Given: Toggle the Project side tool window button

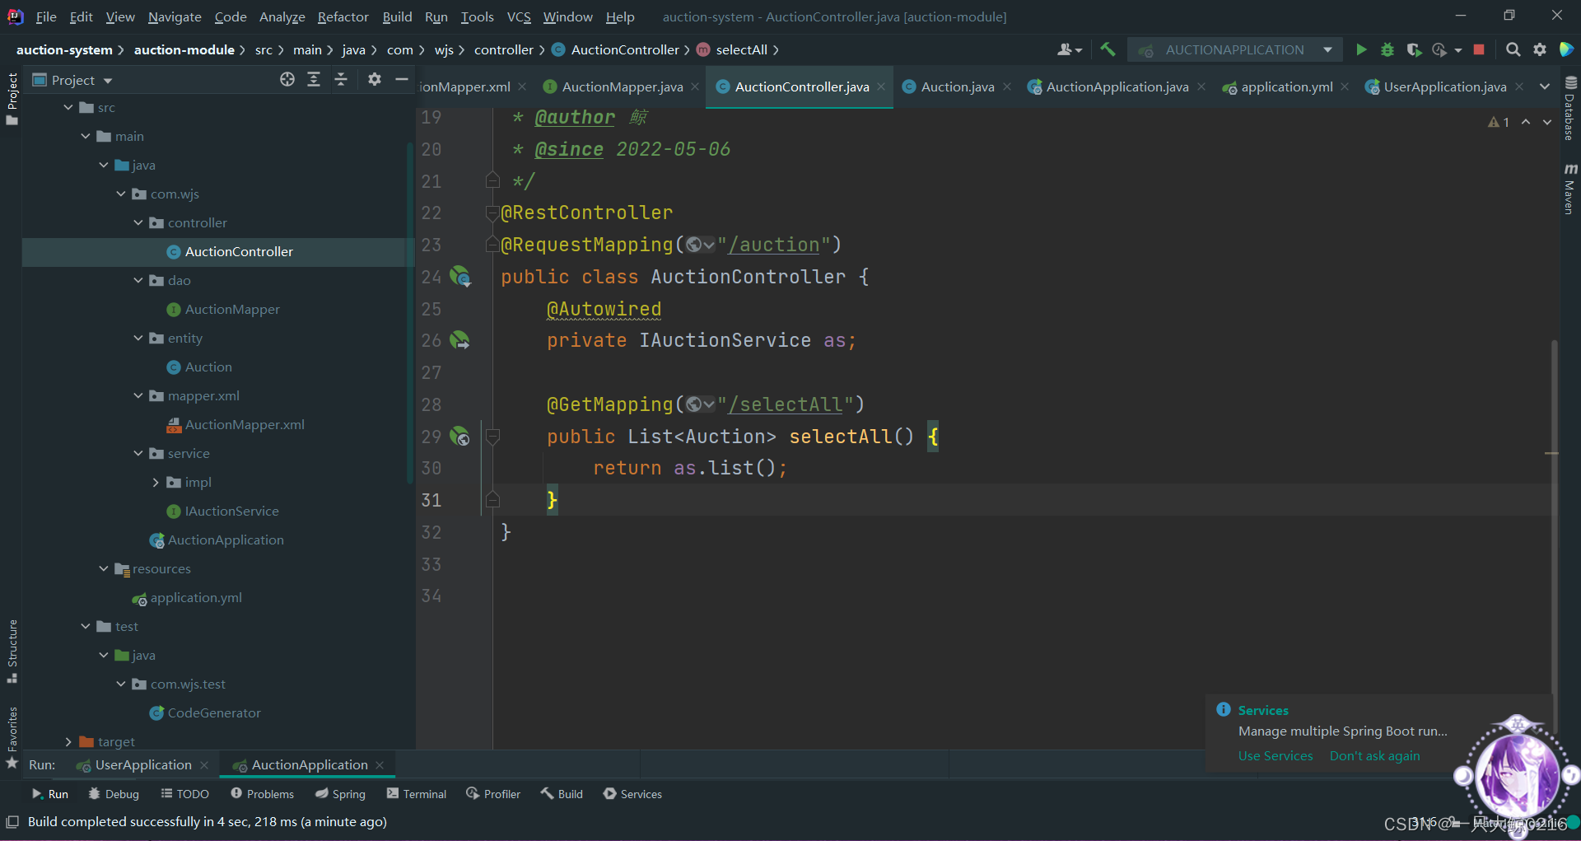Looking at the screenshot, I should click(12, 99).
